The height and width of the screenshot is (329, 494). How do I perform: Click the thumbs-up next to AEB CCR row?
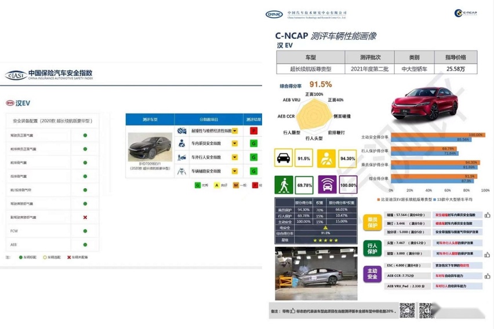(488, 276)
